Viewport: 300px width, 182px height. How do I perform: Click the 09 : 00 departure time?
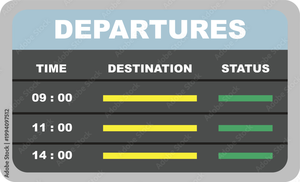[x=52, y=98]
